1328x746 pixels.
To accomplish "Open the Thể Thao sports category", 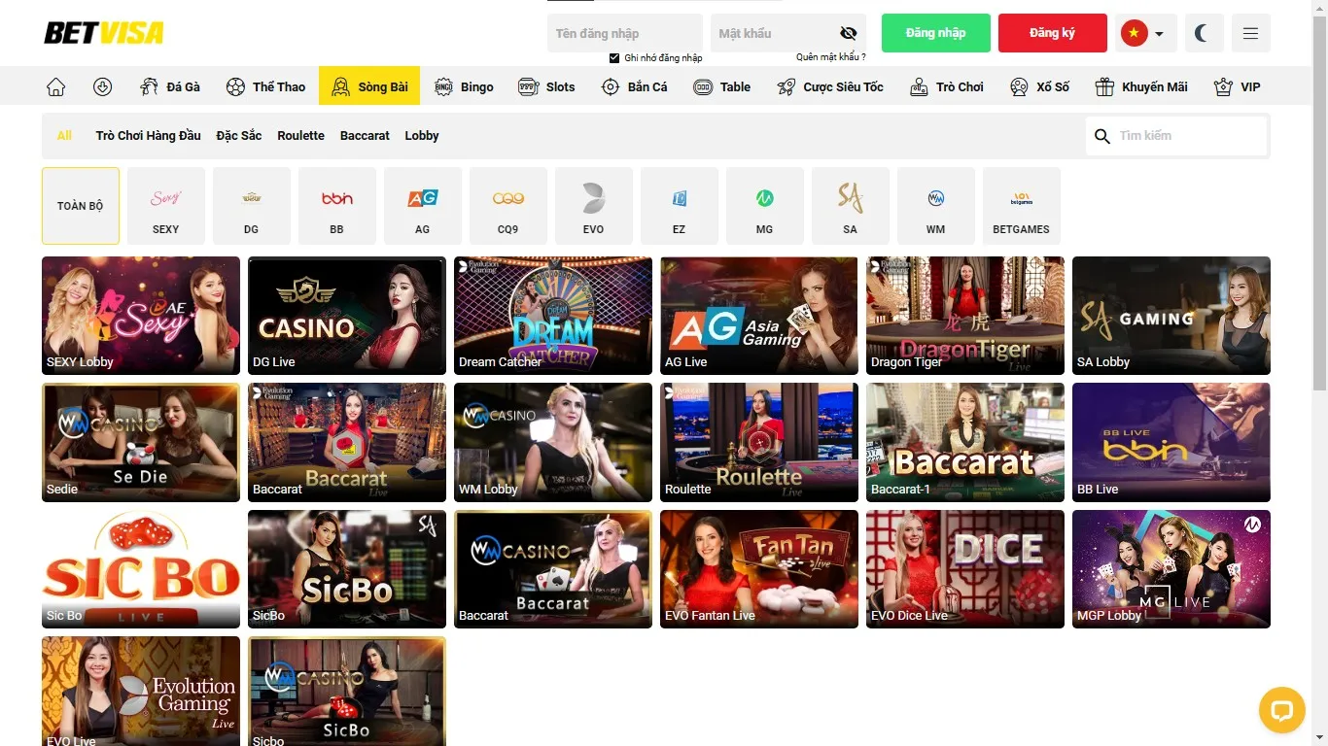I will click(266, 86).
